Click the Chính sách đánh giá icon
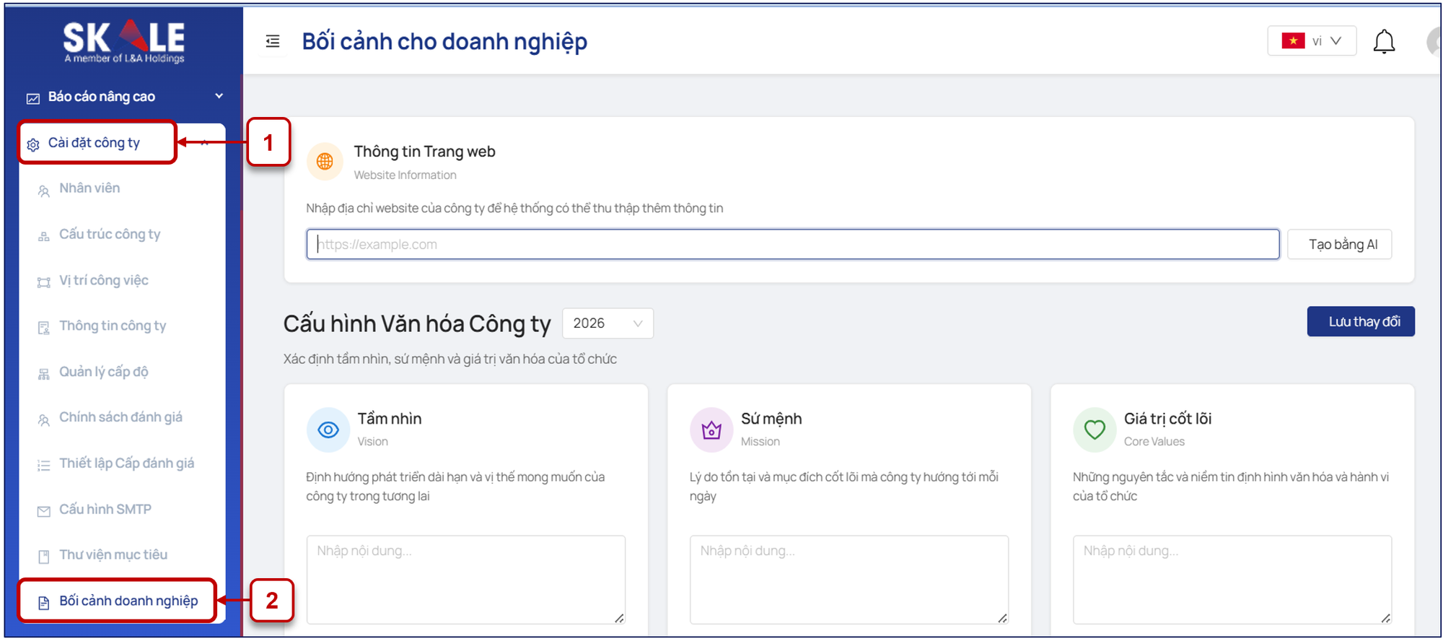The image size is (1443, 641). click(x=44, y=419)
